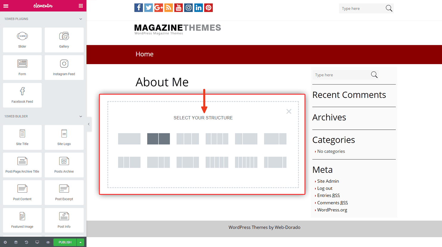Open the WordPress.org link

[x=332, y=210]
